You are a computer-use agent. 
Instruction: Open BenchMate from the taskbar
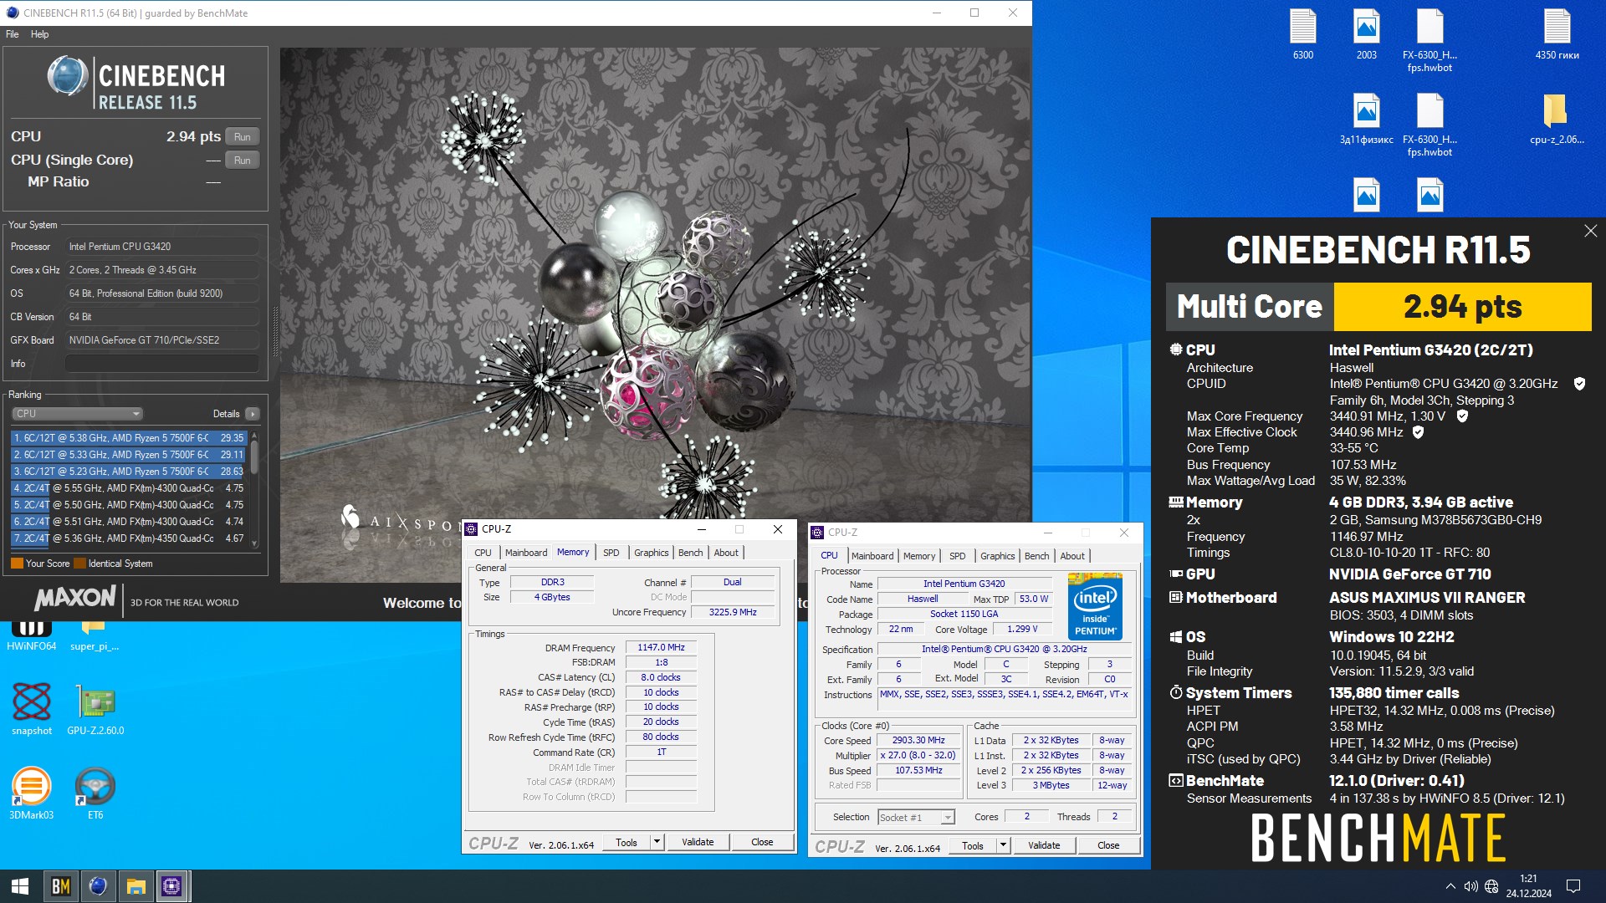click(x=60, y=886)
